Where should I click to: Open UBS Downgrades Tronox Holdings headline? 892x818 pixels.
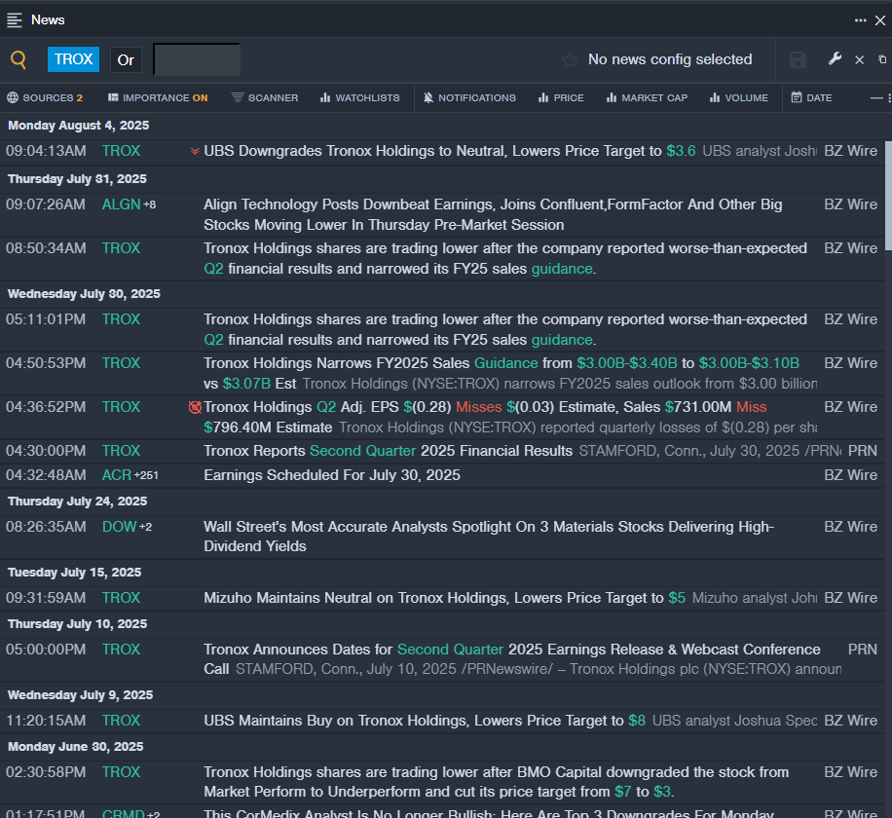pyautogui.click(x=450, y=151)
